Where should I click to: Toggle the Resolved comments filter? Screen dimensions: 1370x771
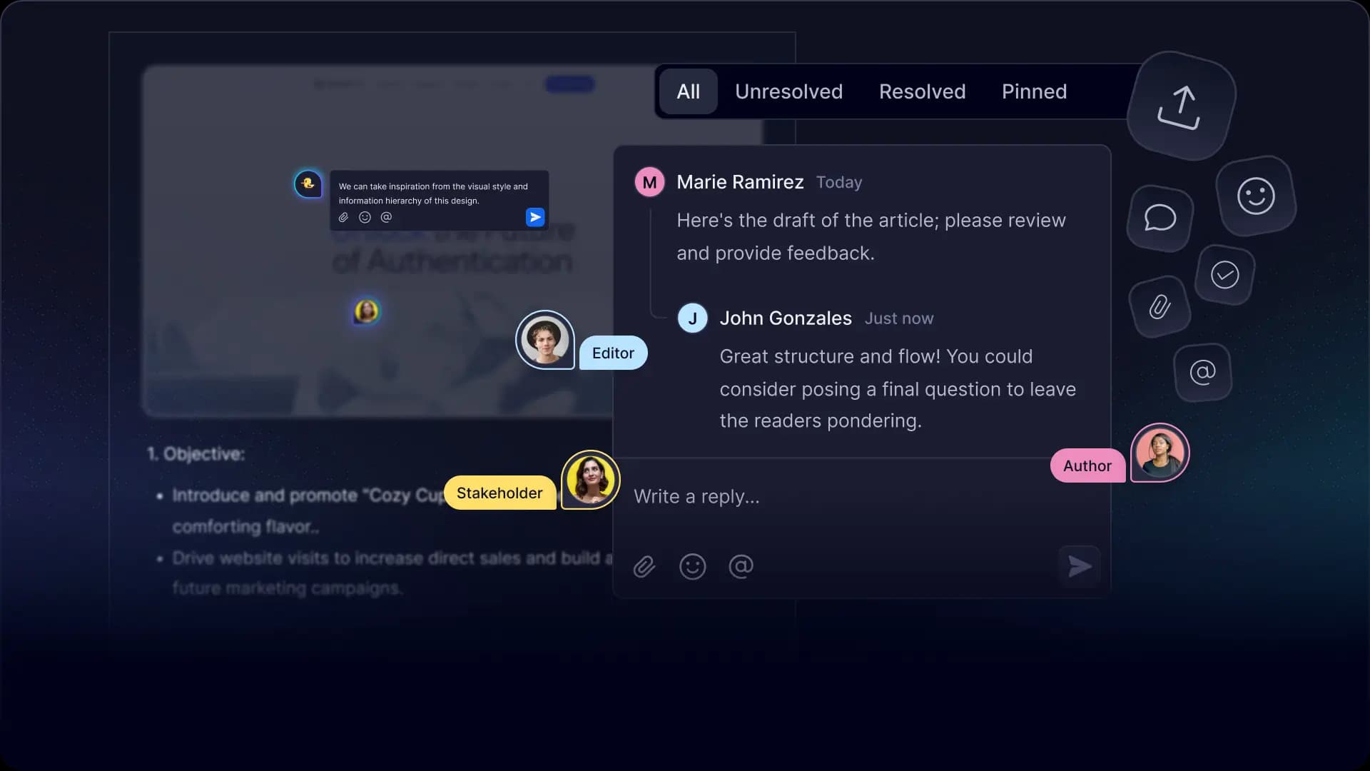click(x=922, y=91)
